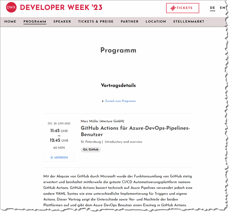Click the Merken button
Screen dimensions: 231x214
click(x=59, y=158)
